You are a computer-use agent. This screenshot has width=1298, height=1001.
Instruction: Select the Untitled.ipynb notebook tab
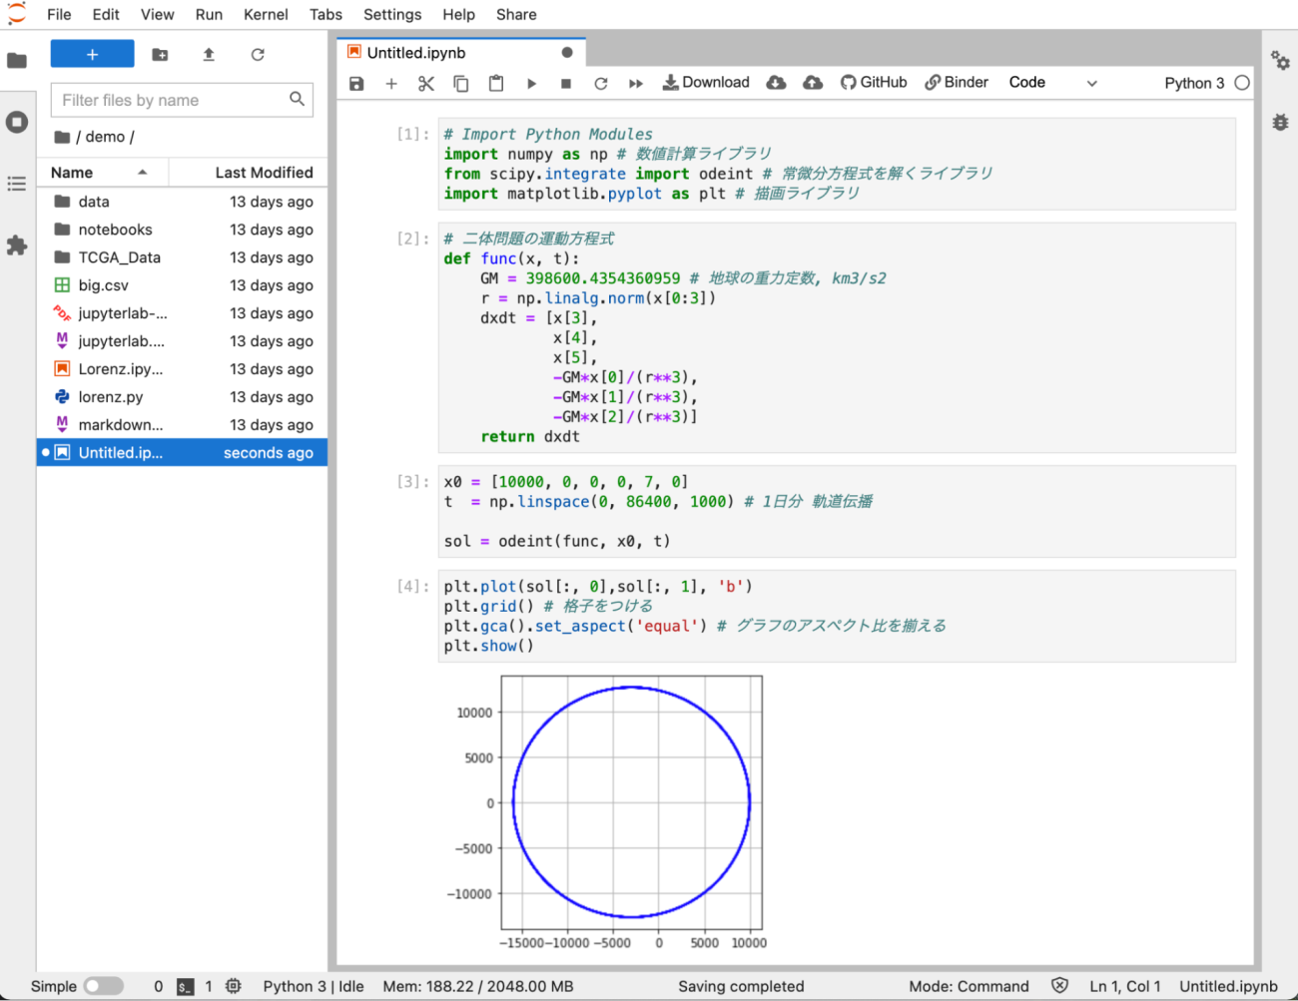(x=416, y=53)
